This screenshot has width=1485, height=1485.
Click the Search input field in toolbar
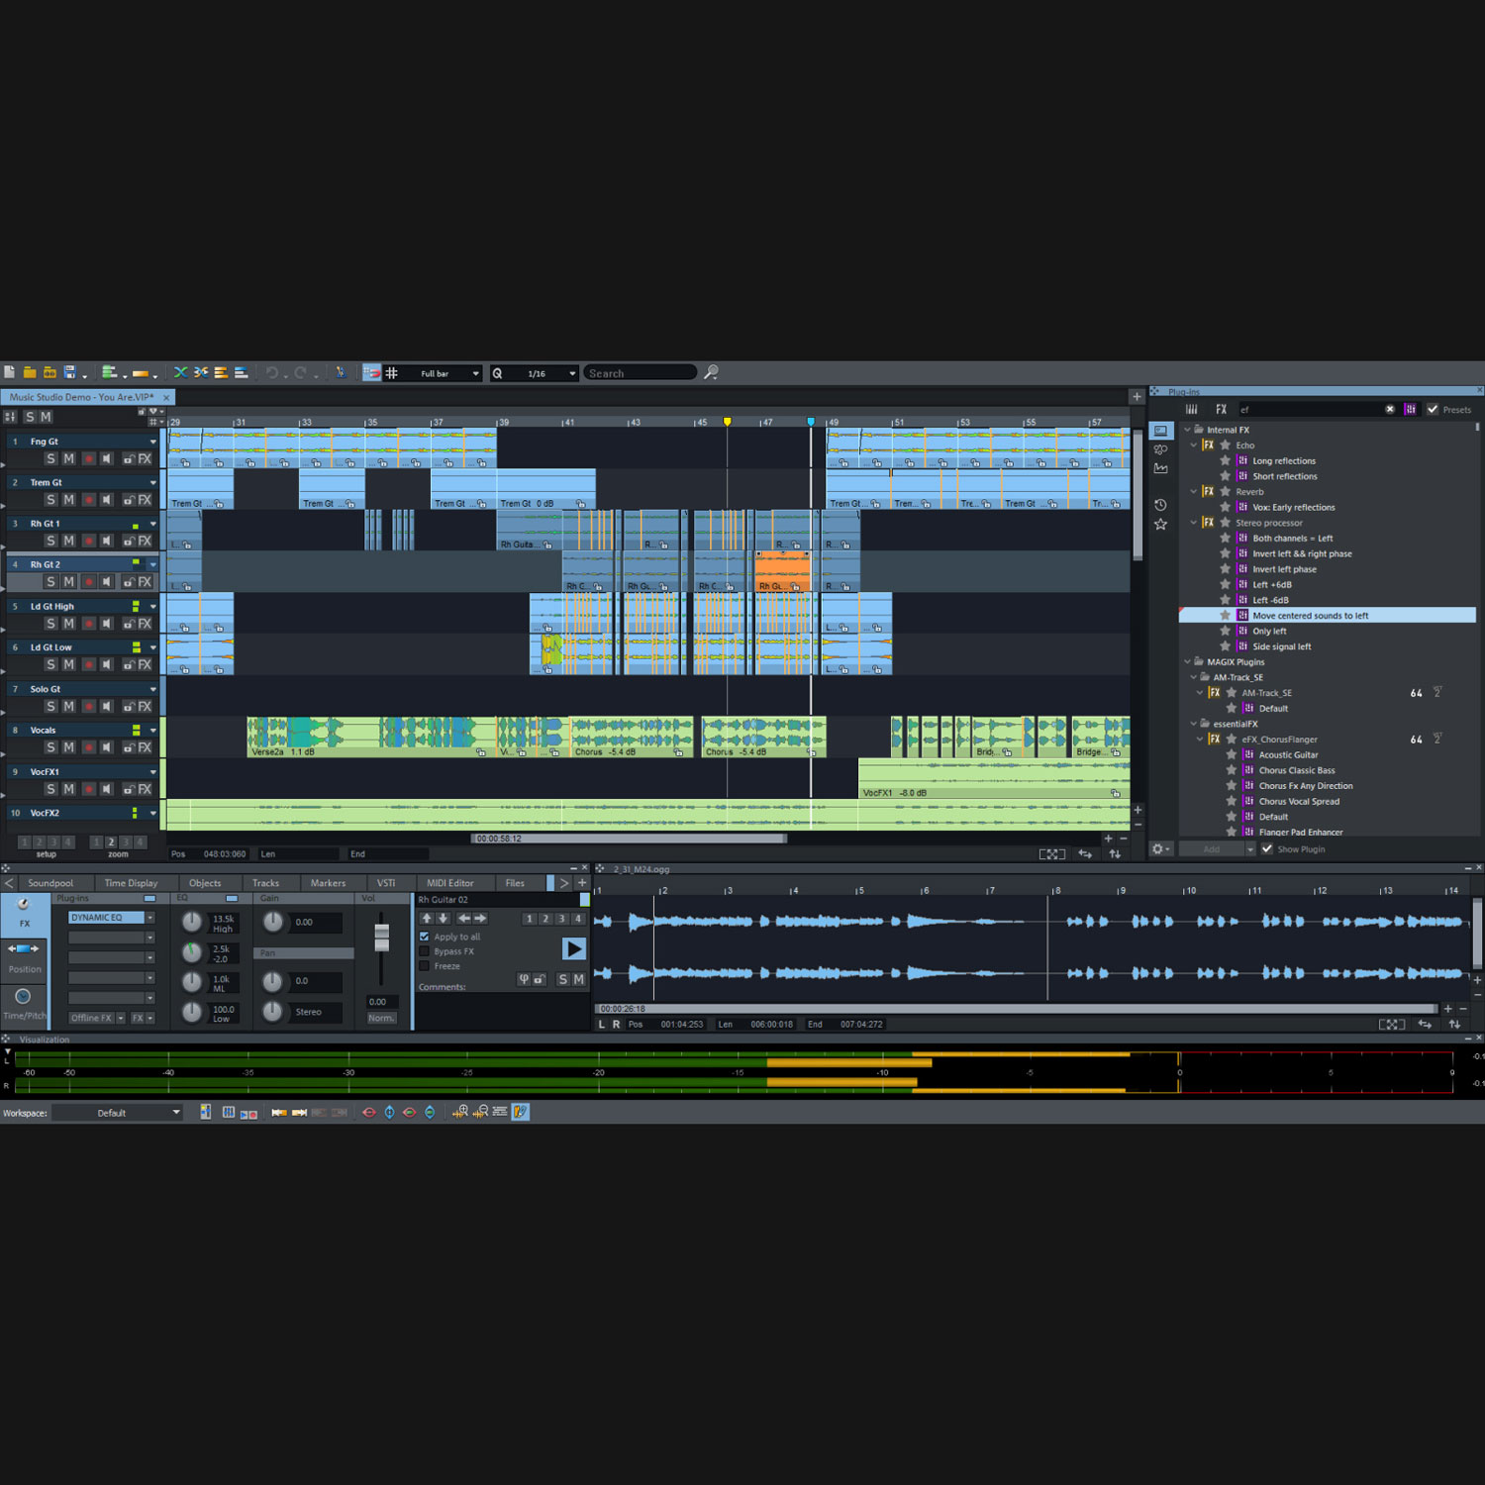click(639, 373)
